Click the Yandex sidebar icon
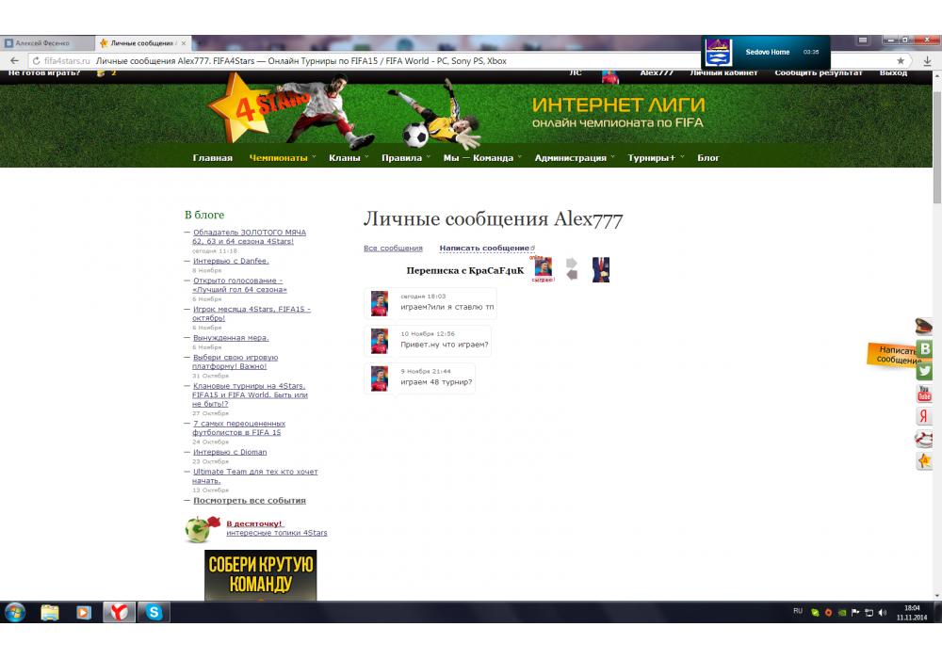942x659 pixels. [x=925, y=416]
